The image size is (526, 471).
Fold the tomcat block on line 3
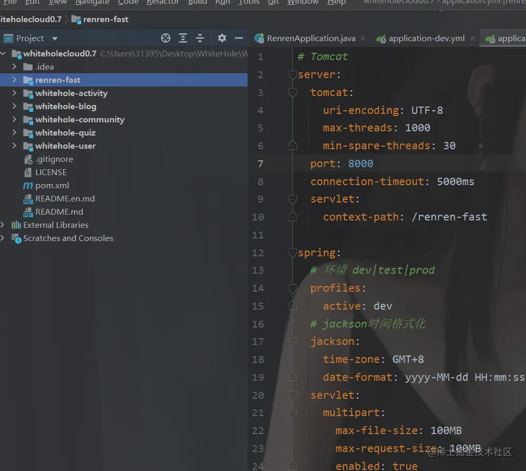[292, 92]
